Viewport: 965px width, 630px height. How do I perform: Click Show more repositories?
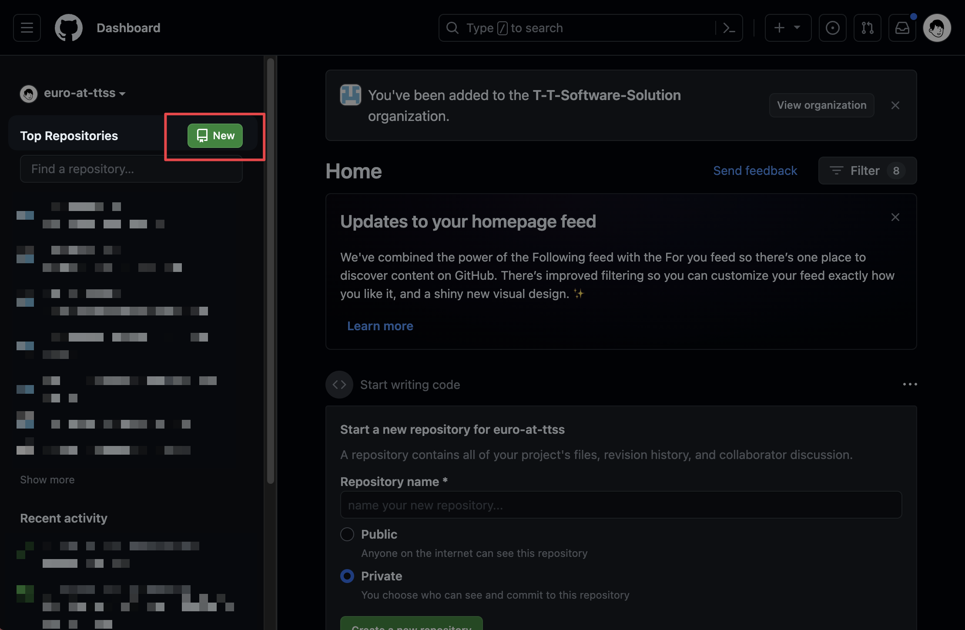click(47, 479)
